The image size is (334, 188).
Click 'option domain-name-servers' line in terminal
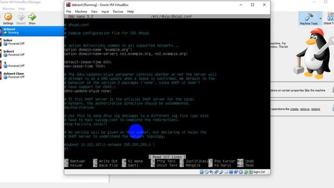pos(126,54)
